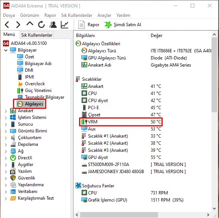The width and height of the screenshot is (219, 218).
Task: Expand the Anakart tree node
Action: pyautogui.click(x=6, y=111)
